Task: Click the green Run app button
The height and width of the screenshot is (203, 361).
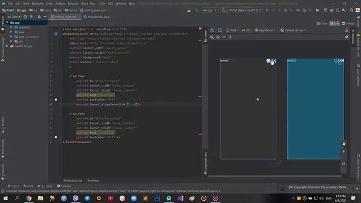Action: (267, 10)
